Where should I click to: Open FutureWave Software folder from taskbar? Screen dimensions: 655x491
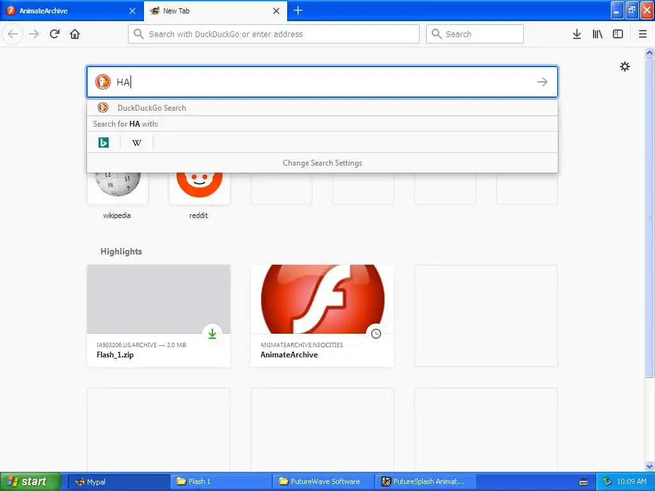point(324,481)
